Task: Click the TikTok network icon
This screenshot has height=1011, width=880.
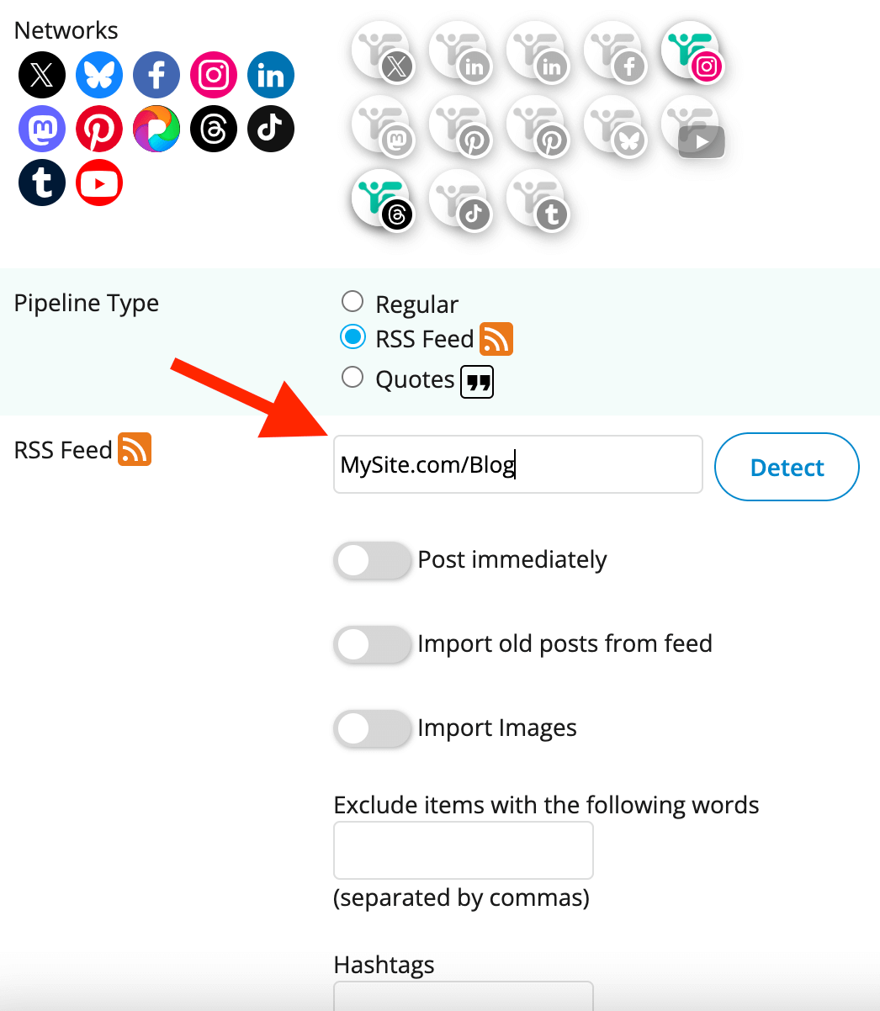Action: tap(271, 129)
